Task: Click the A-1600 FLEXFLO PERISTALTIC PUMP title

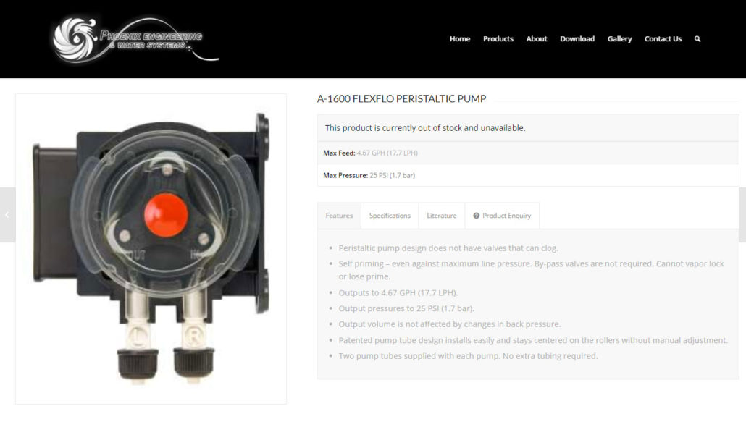Action: 401,99
